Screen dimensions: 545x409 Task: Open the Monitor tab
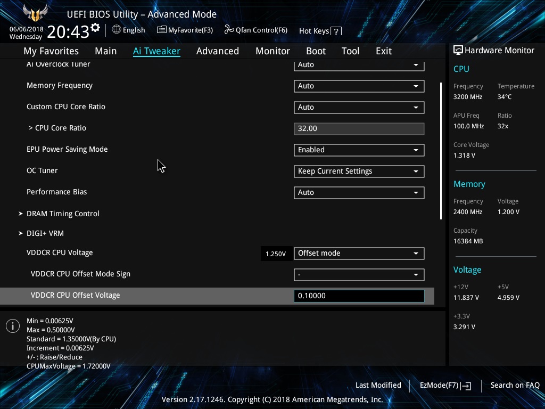coord(273,51)
